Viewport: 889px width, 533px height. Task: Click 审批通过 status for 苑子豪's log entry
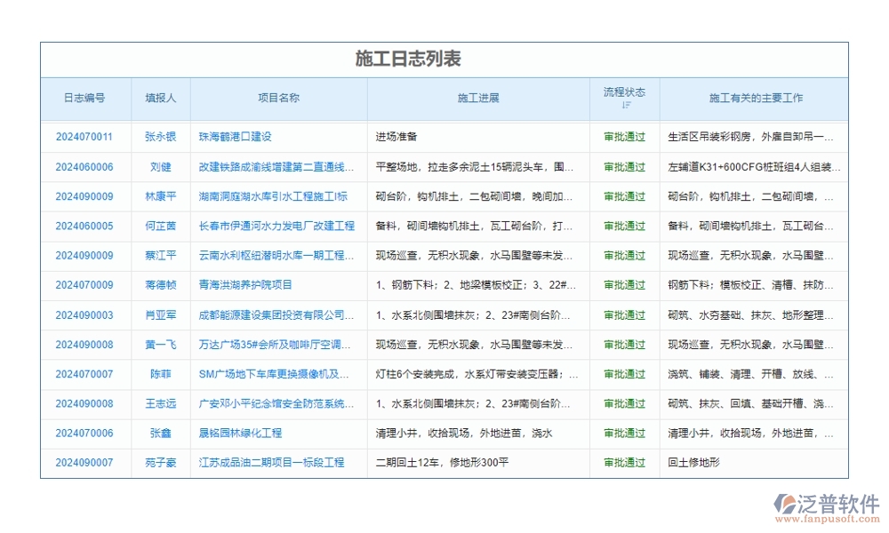click(x=623, y=462)
